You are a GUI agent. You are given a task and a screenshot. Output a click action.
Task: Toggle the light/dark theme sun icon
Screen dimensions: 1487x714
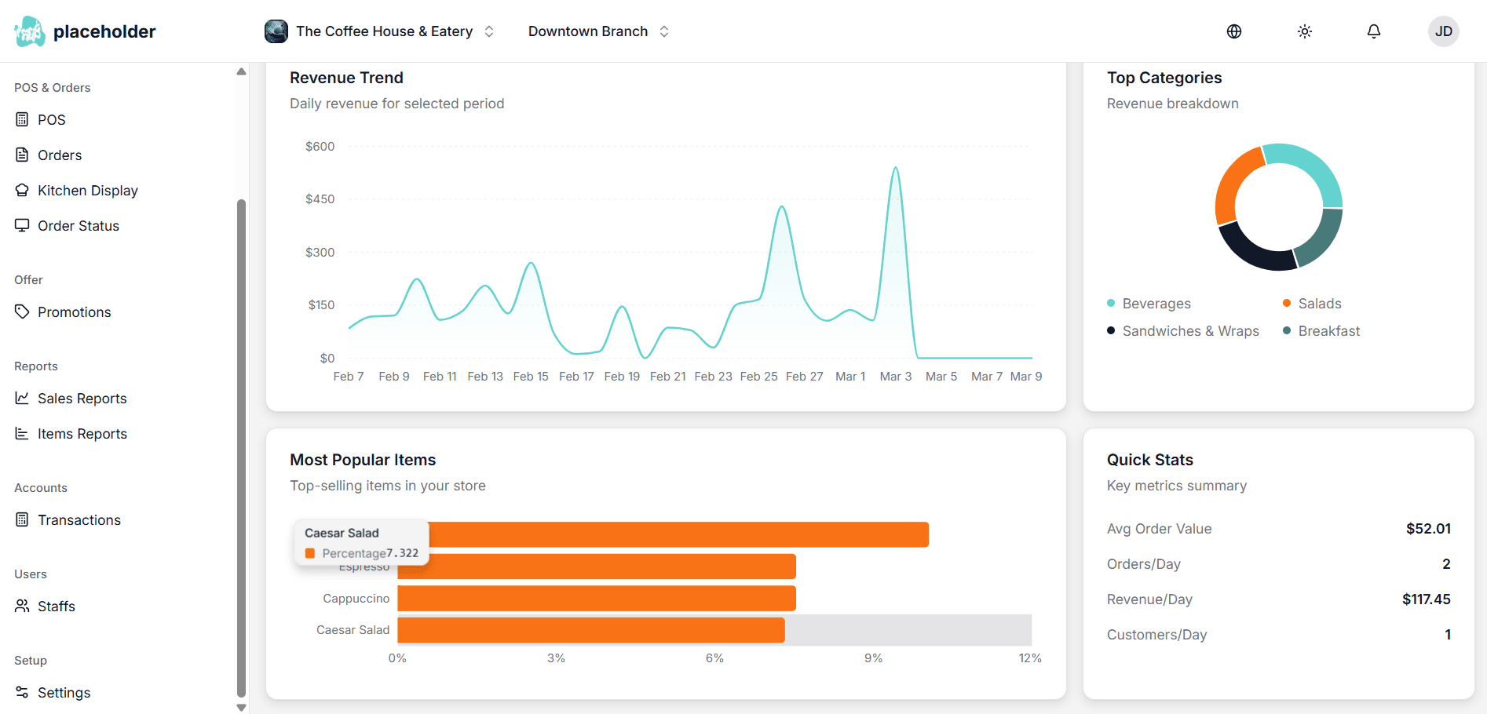[x=1304, y=31]
